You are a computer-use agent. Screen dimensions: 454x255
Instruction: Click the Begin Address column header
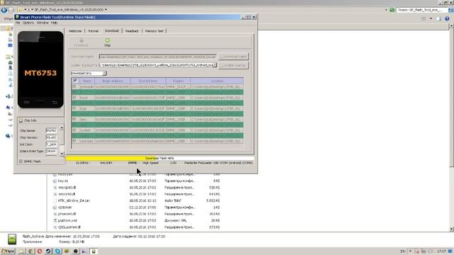click(113, 81)
